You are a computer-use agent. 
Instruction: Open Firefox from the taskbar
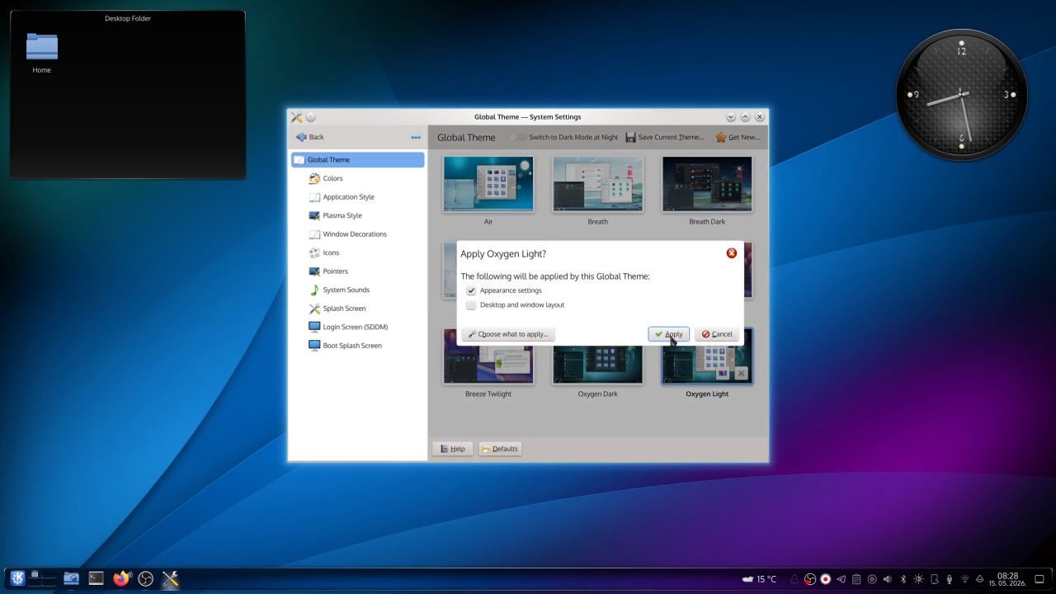point(121,578)
